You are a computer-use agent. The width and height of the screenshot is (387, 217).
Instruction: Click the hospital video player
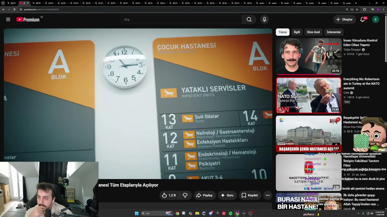(138, 104)
